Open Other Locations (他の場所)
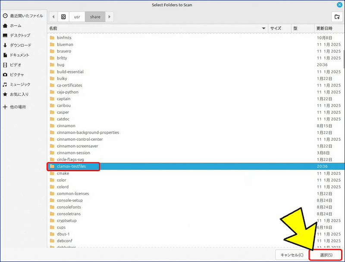 pos(15,107)
